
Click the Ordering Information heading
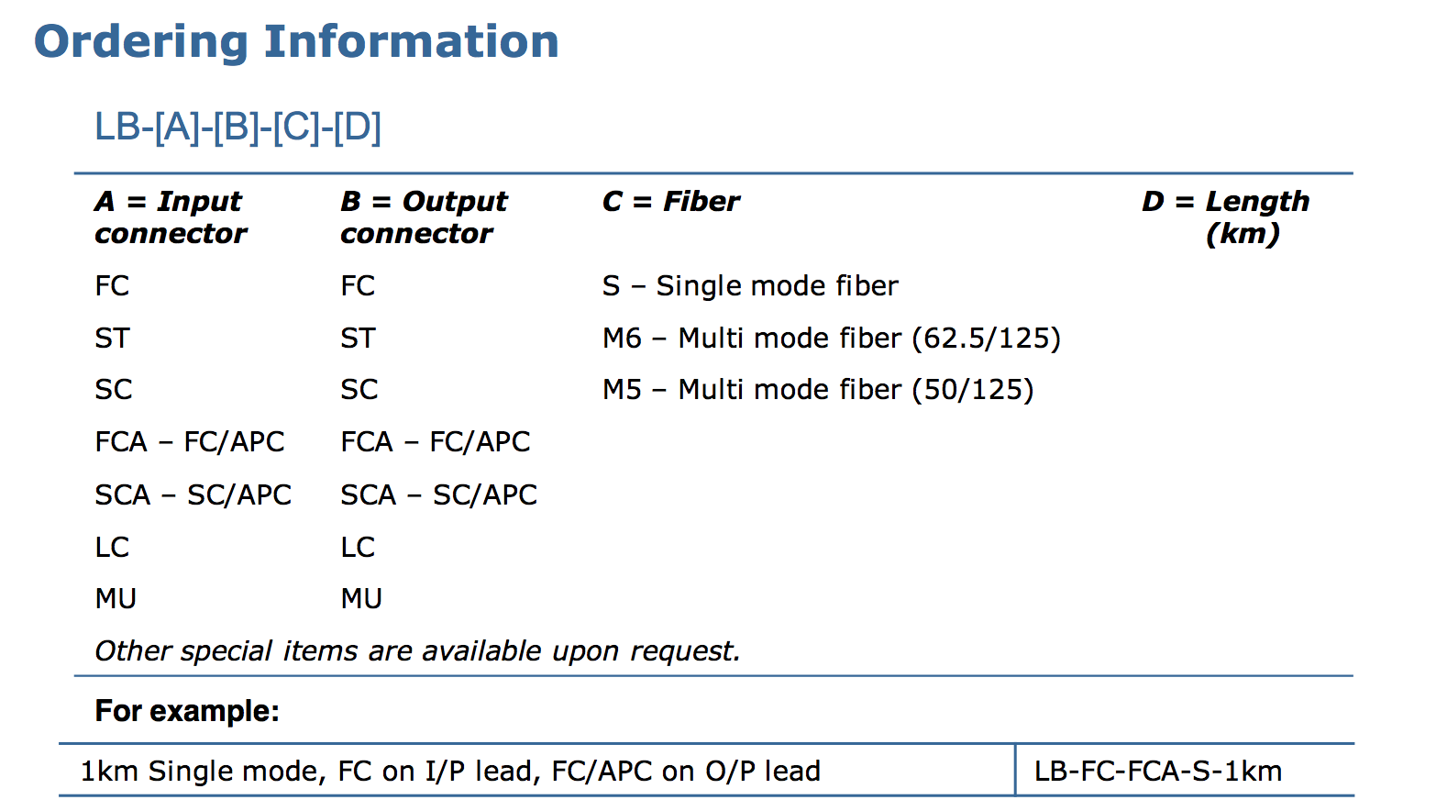296,41
